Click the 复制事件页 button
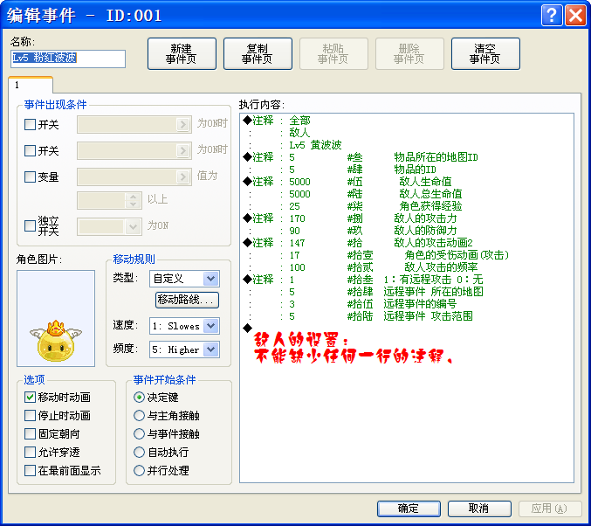591x526 pixels. [258, 53]
